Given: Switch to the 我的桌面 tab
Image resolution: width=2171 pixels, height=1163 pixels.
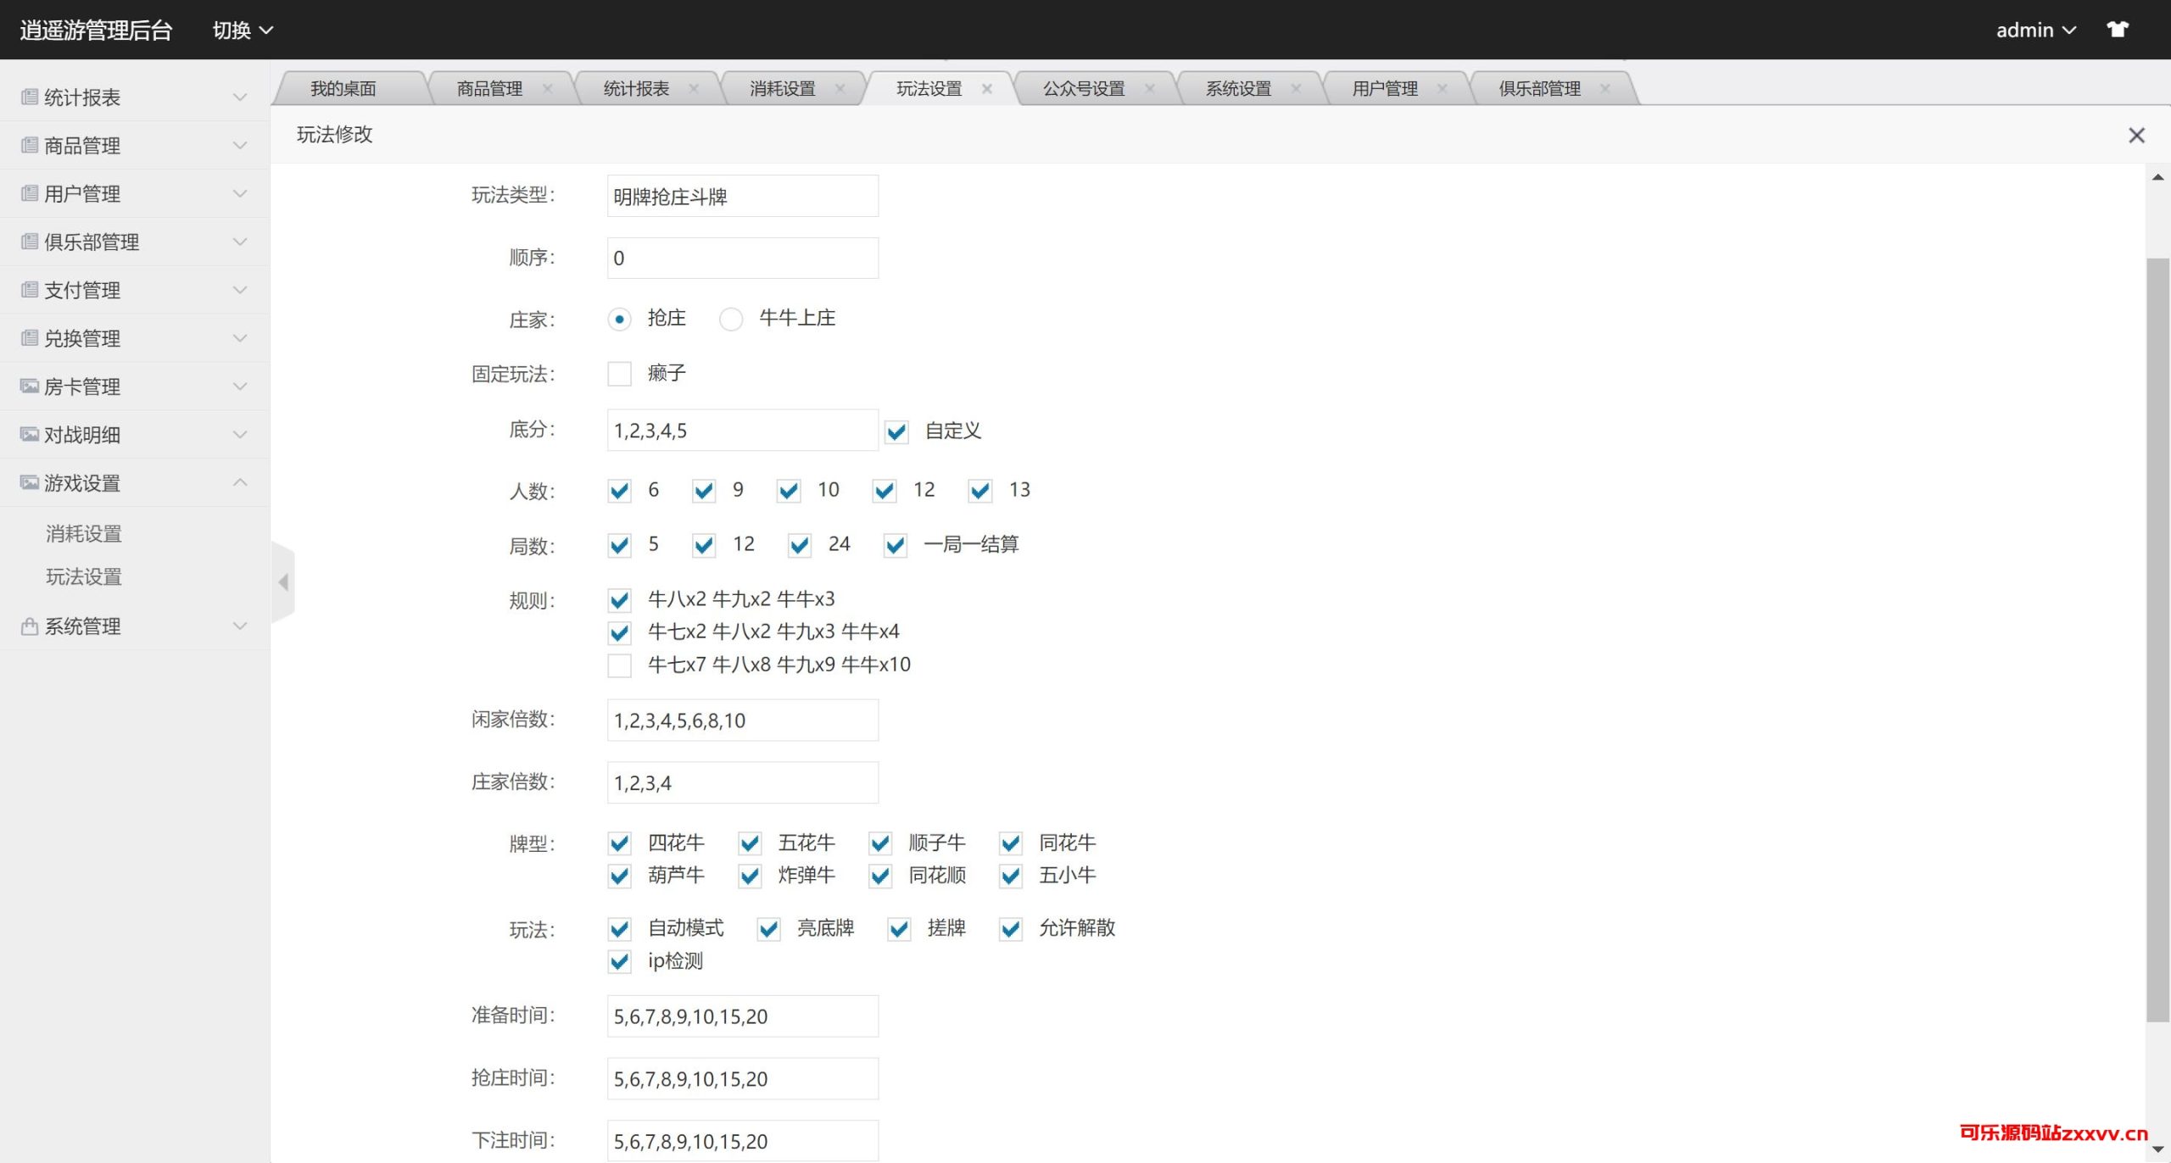Looking at the screenshot, I should pyautogui.click(x=343, y=88).
